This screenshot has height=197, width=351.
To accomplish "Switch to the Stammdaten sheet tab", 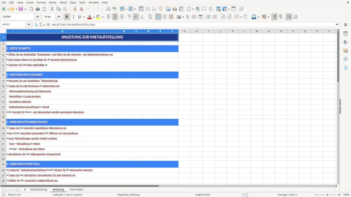I will [x=76, y=189].
